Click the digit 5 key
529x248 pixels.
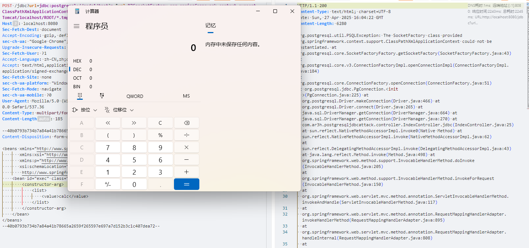click(x=134, y=160)
